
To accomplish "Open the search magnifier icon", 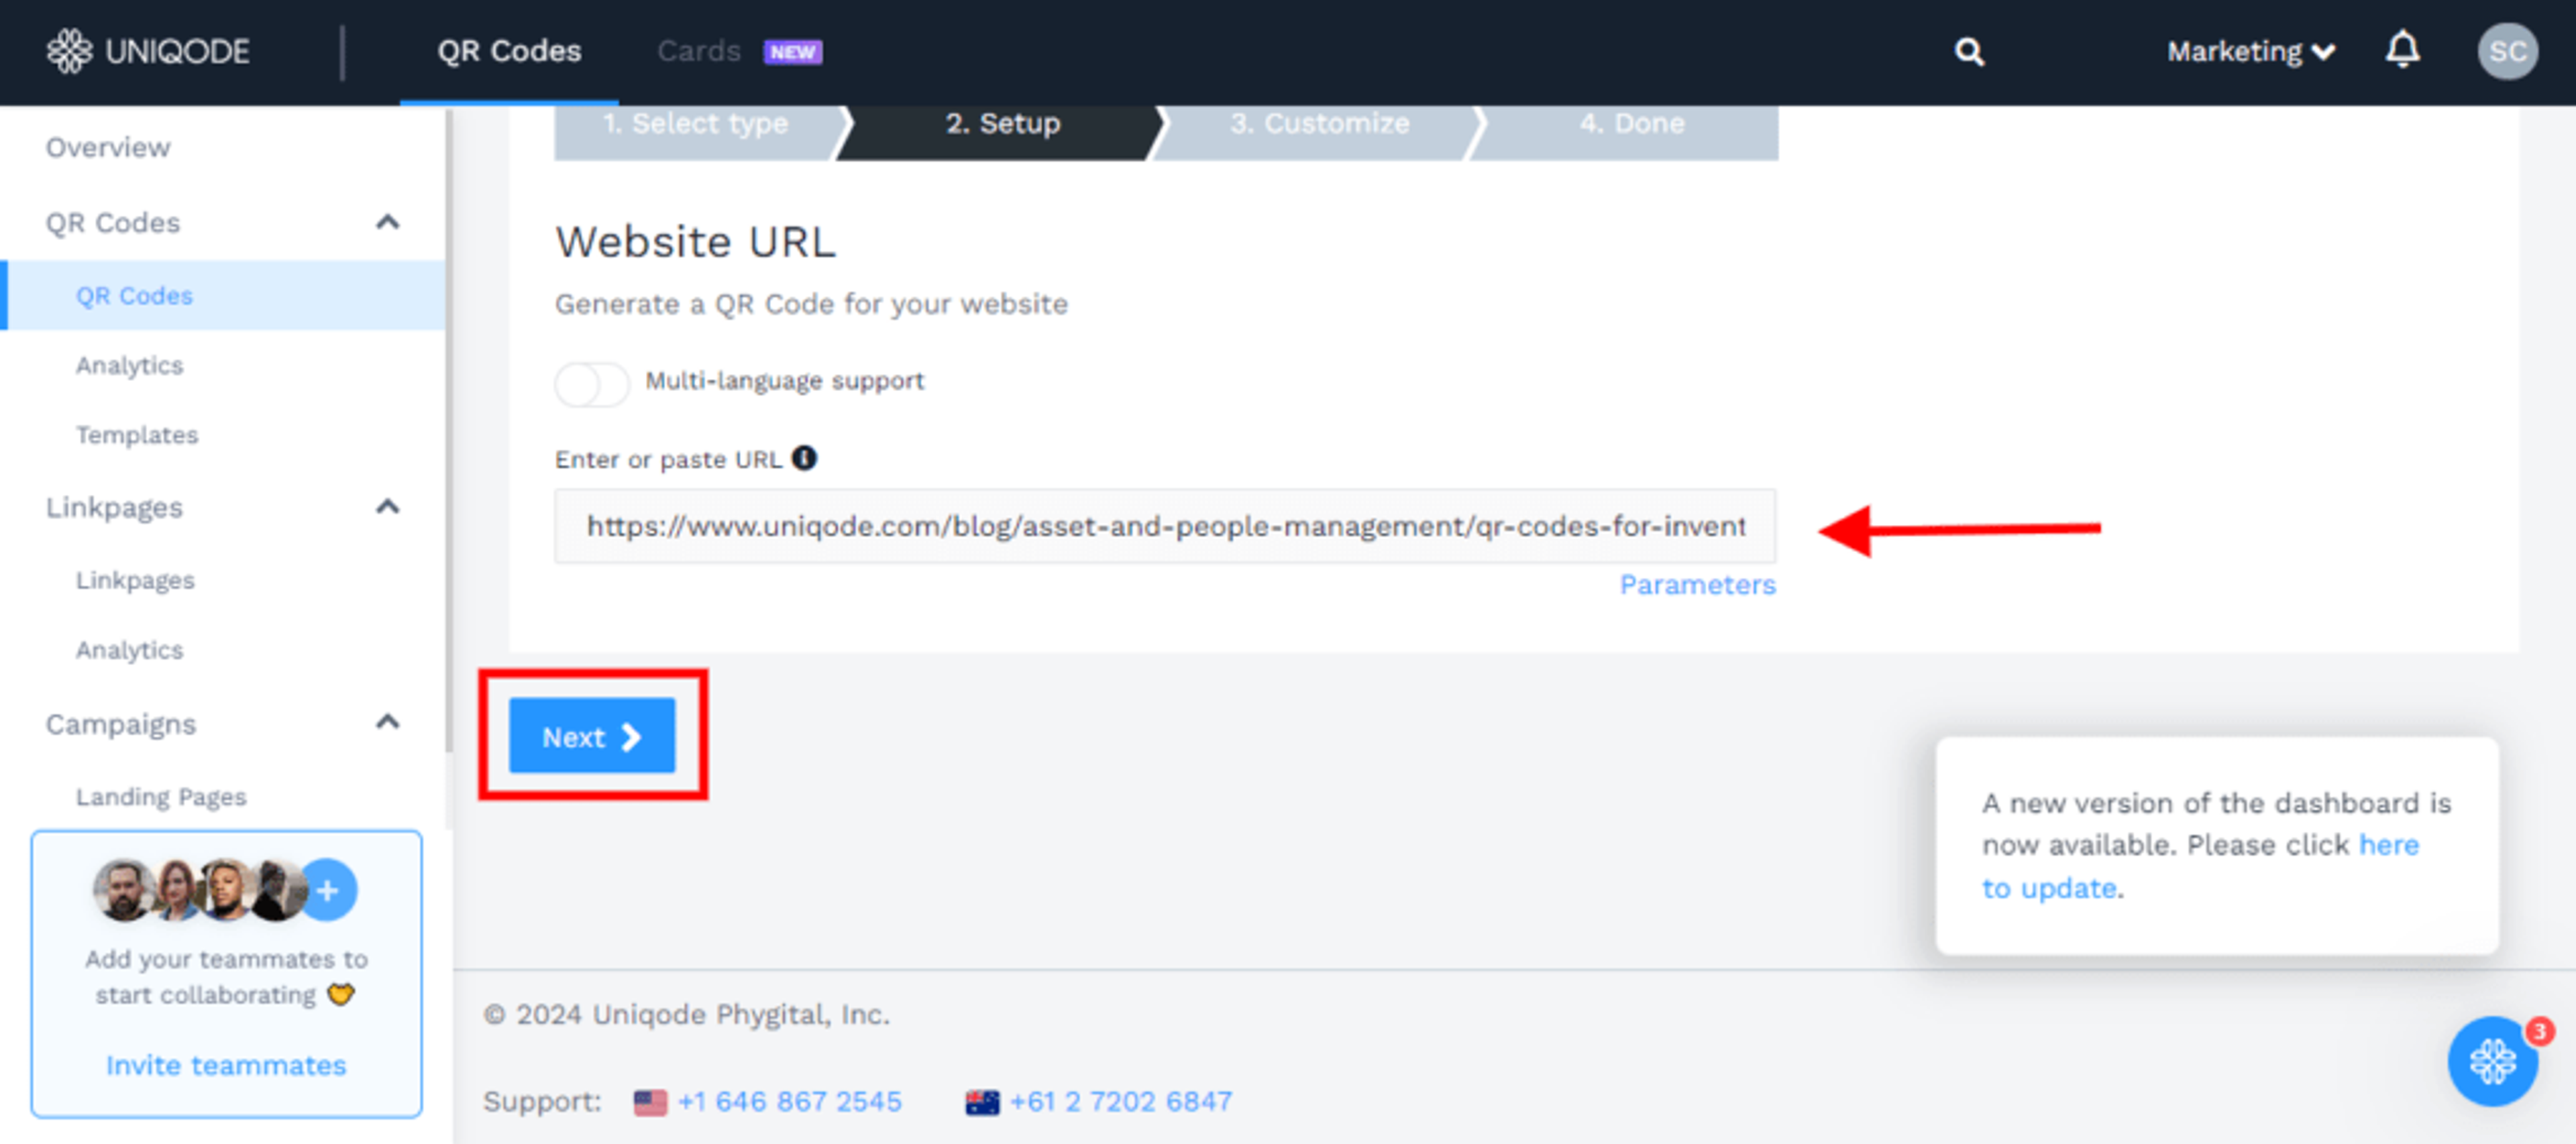I will (1969, 51).
